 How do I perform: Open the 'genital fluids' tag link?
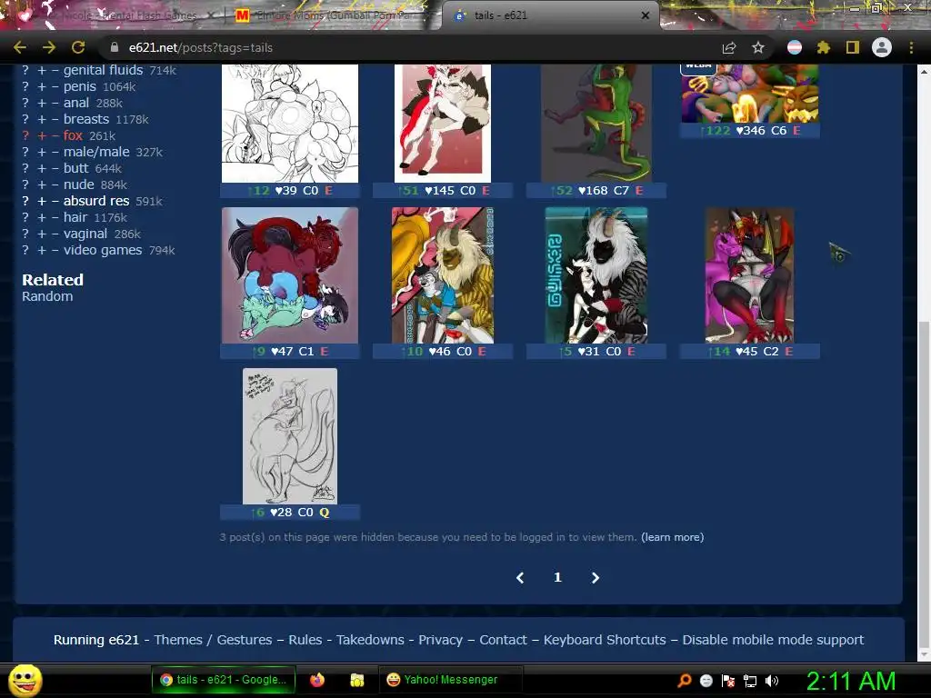(x=104, y=70)
